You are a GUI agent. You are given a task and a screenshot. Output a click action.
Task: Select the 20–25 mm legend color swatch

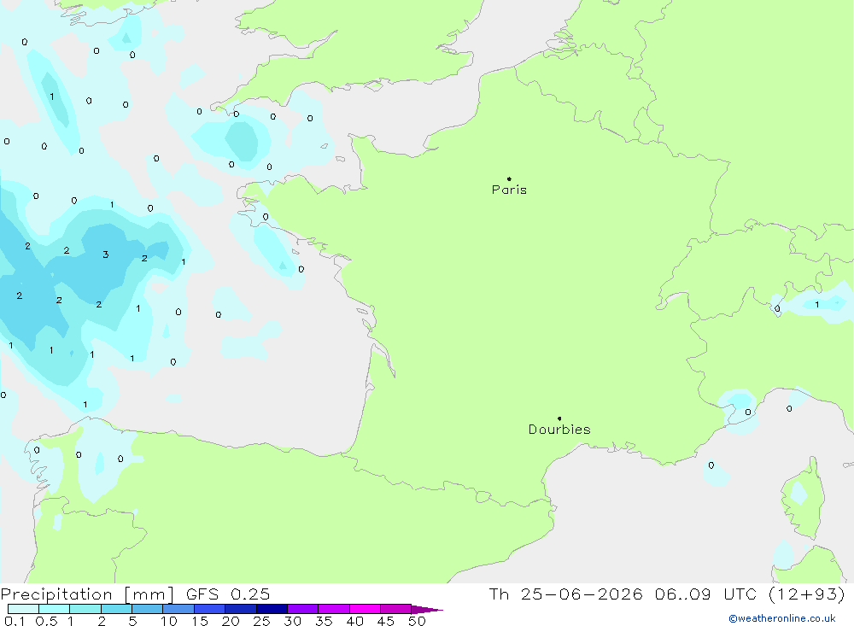pyautogui.click(x=240, y=609)
